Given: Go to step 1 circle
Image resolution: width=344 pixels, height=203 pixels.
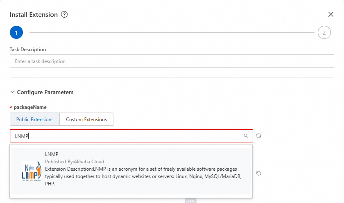Looking at the screenshot, I should coord(16,32).
